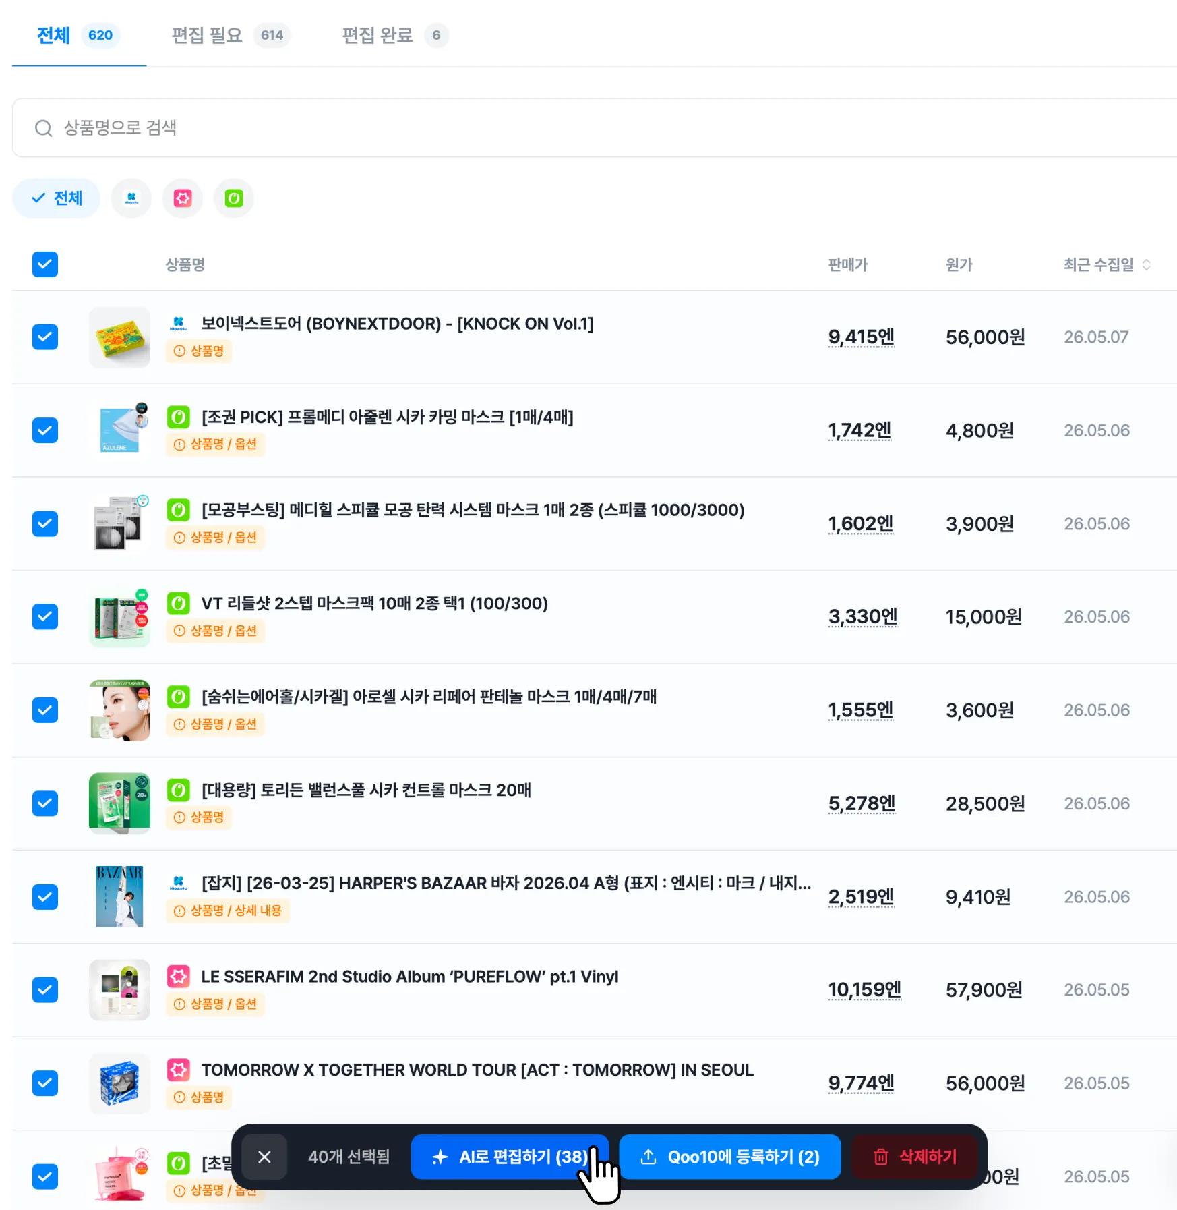Open the TOMORROW X TOGETHER thumbnail
The width and height of the screenshot is (1177, 1210).
119,1083
